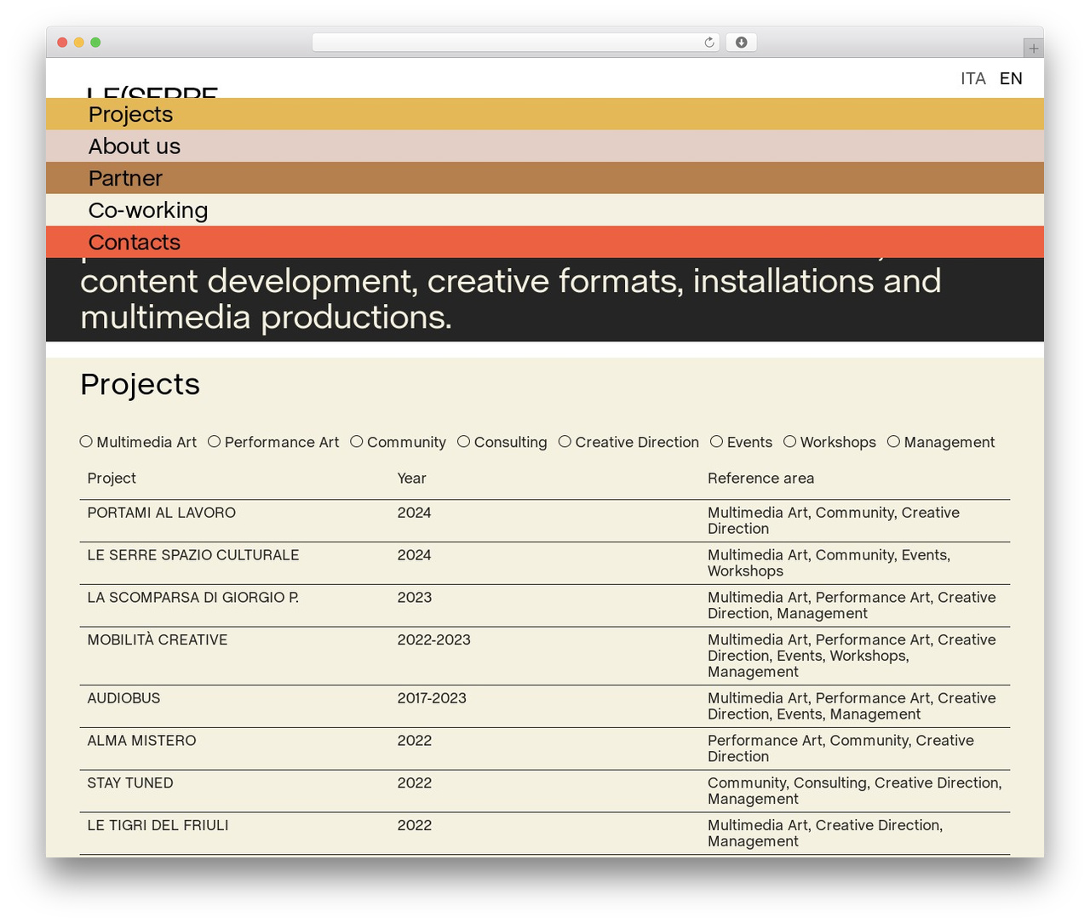Screen dimensions: 1090x923
Task: Click the 2023 year cell for LA SCOMPARSA
Action: click(x=414, y=598)
